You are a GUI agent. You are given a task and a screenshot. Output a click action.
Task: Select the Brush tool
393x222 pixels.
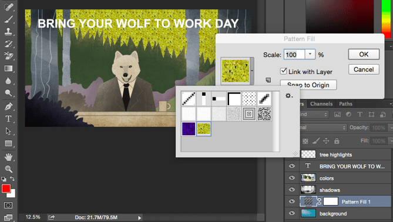9,19
